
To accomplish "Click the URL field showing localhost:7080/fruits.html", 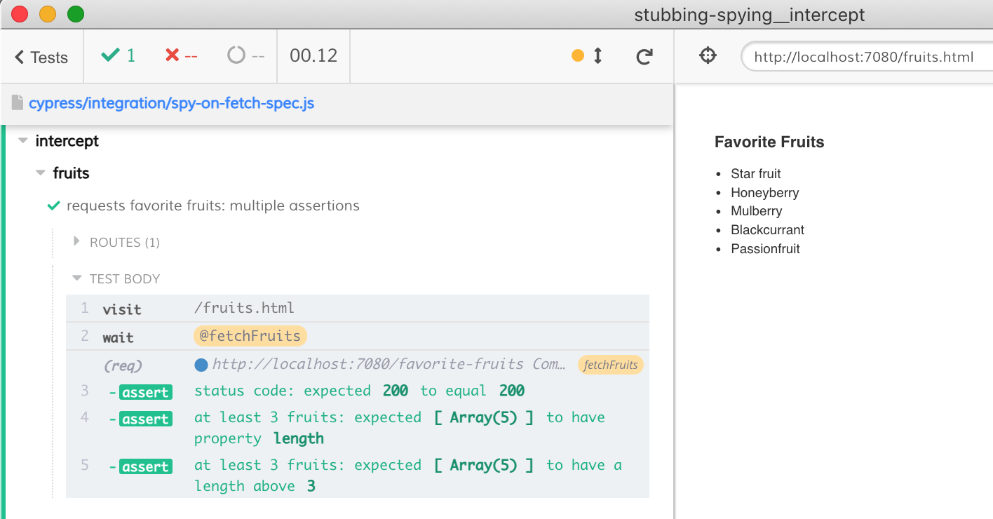I will pos(867,57).
